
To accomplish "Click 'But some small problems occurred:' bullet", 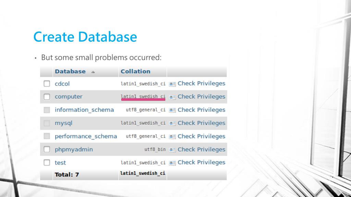I will (101, 57).
